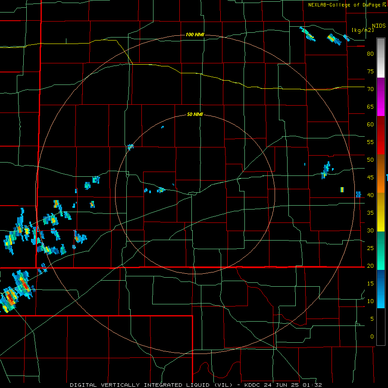Select the 50 value on the VIL scale
Screen dimensions: 388x388
(370, 160)
